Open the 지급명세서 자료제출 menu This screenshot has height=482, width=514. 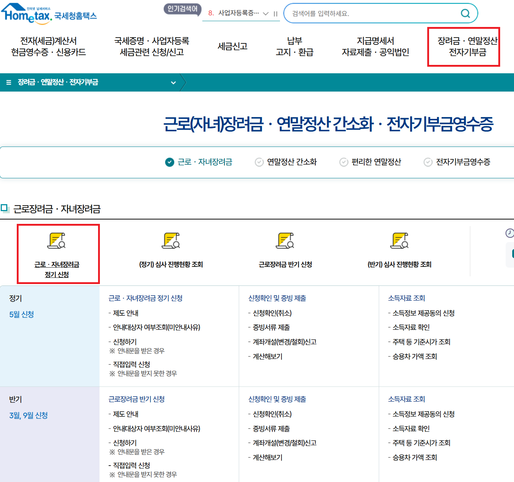pos(375,46)
